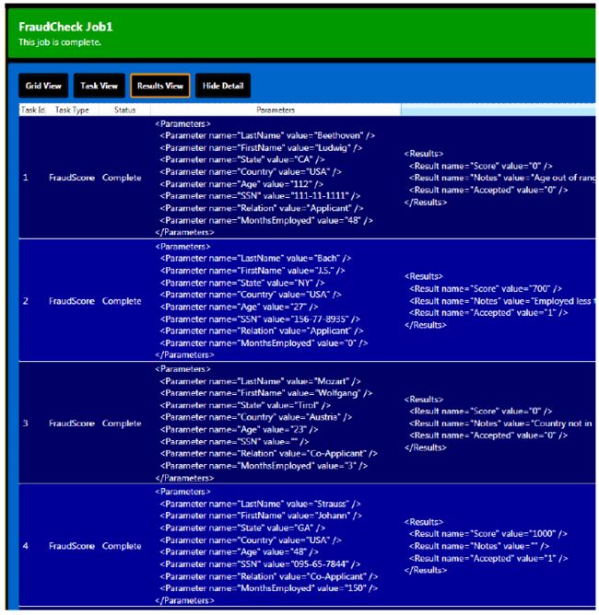
Task: Click the Age value 48 line
Action: [x=239, y=552]
